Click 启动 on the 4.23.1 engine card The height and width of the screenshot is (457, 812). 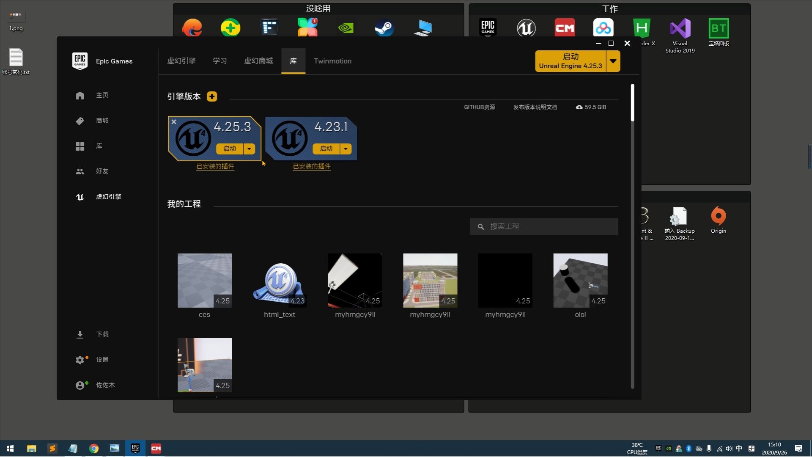(x=326, y=149)
